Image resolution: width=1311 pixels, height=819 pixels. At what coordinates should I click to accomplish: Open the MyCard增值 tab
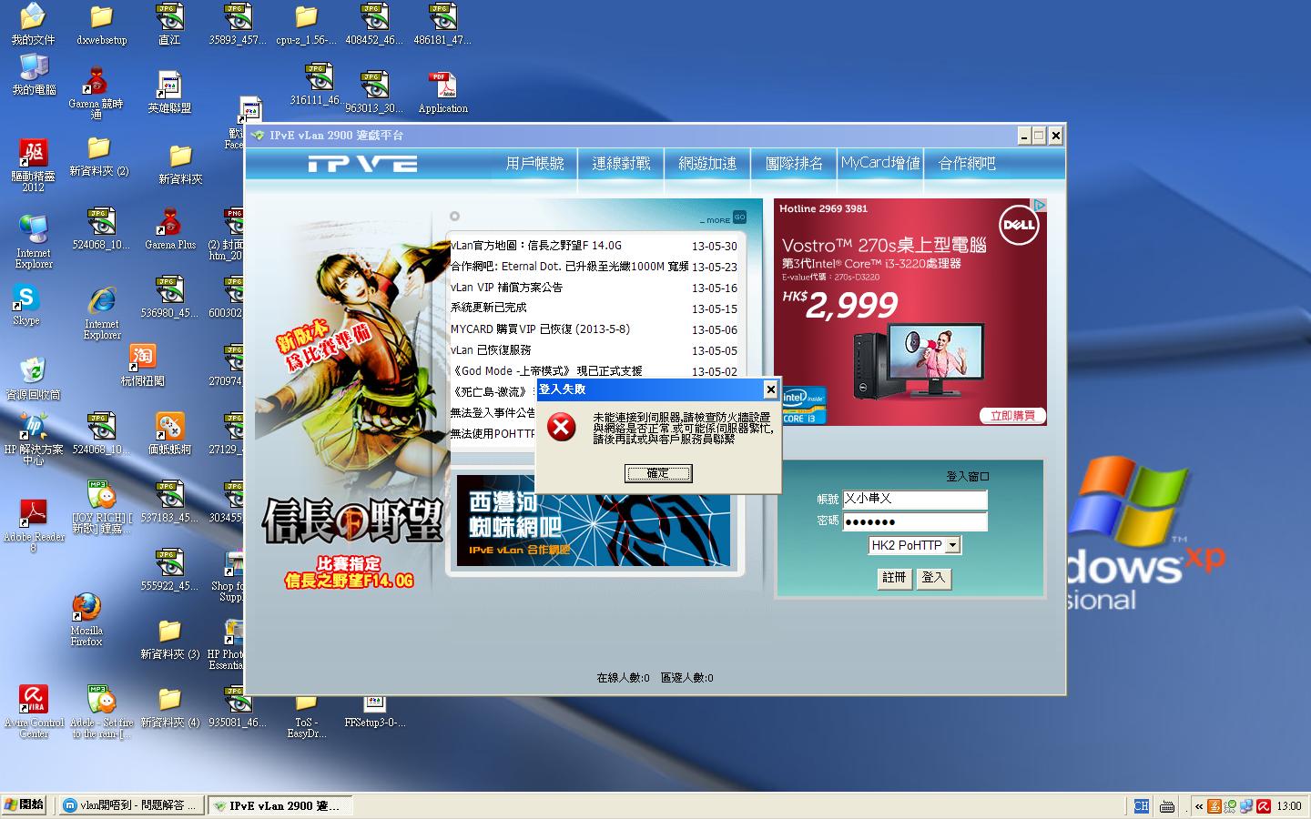coord(879,164)
